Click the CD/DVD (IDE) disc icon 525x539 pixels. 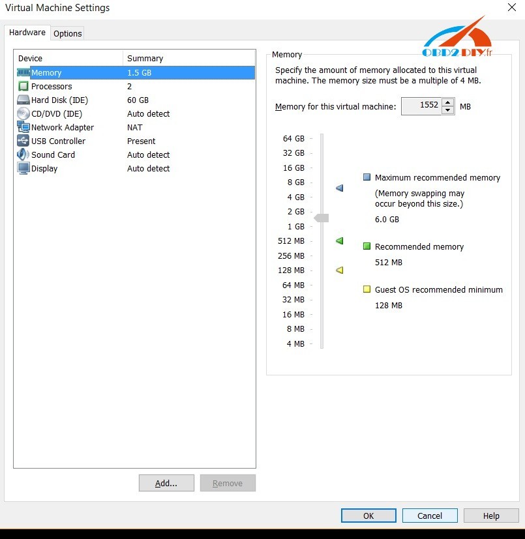(23, 114)
